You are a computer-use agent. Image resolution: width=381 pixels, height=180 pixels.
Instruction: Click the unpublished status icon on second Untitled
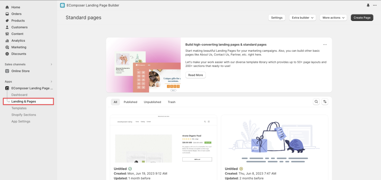241,168
